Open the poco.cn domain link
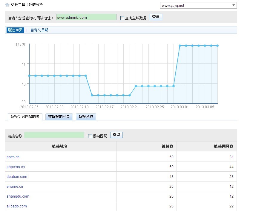The width and height of the screenshot is (273, 211). 13,157
